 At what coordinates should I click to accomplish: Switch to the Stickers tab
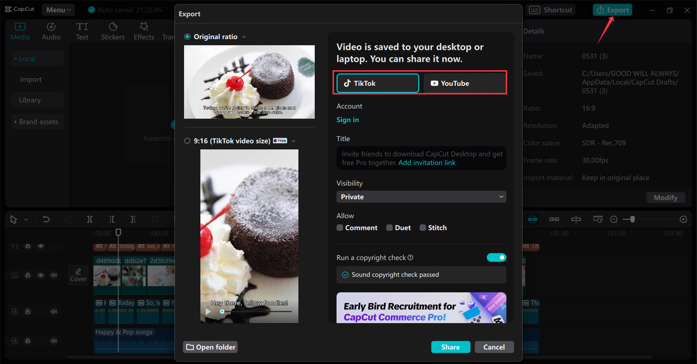coord(113,32)
